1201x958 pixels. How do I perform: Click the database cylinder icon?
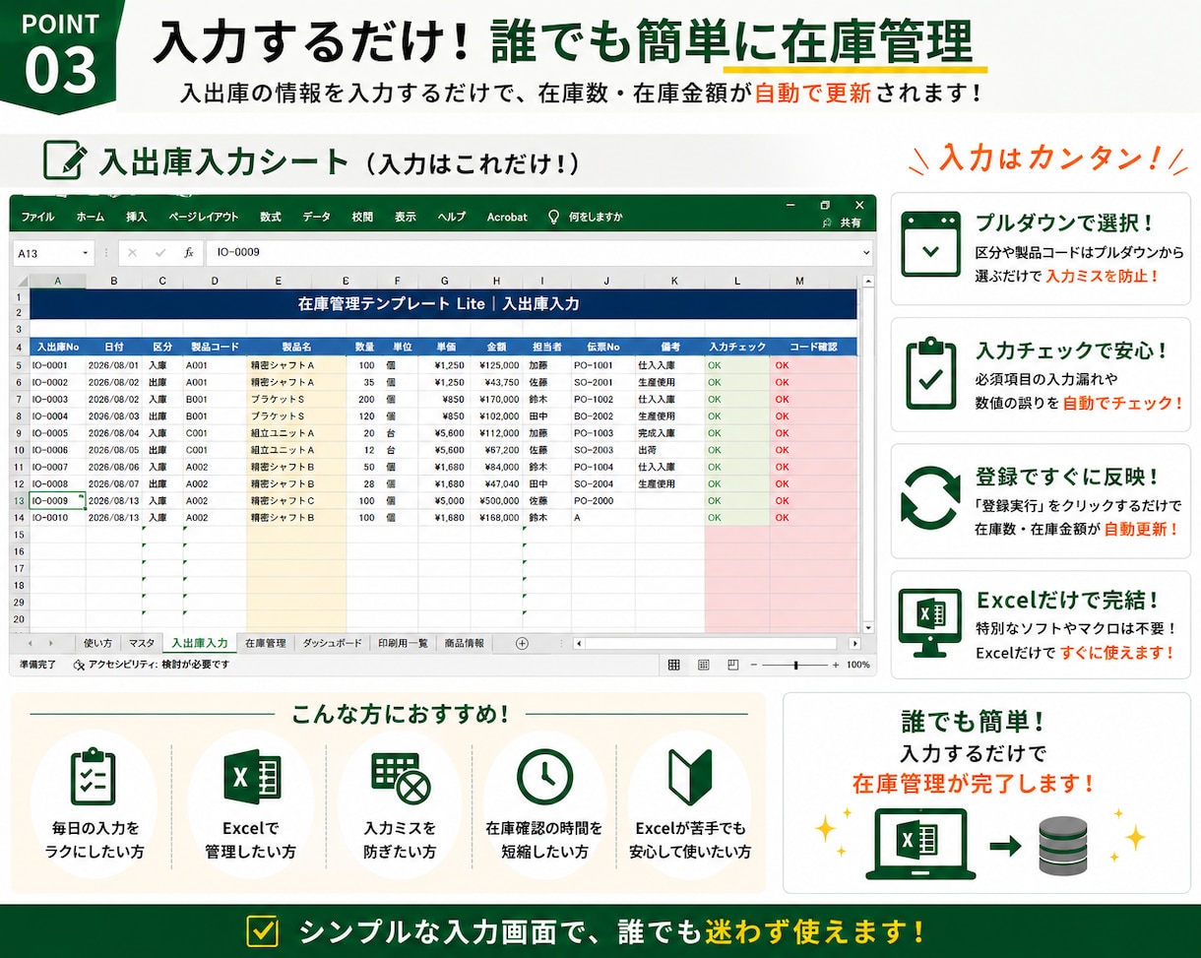coord(1062,846)
